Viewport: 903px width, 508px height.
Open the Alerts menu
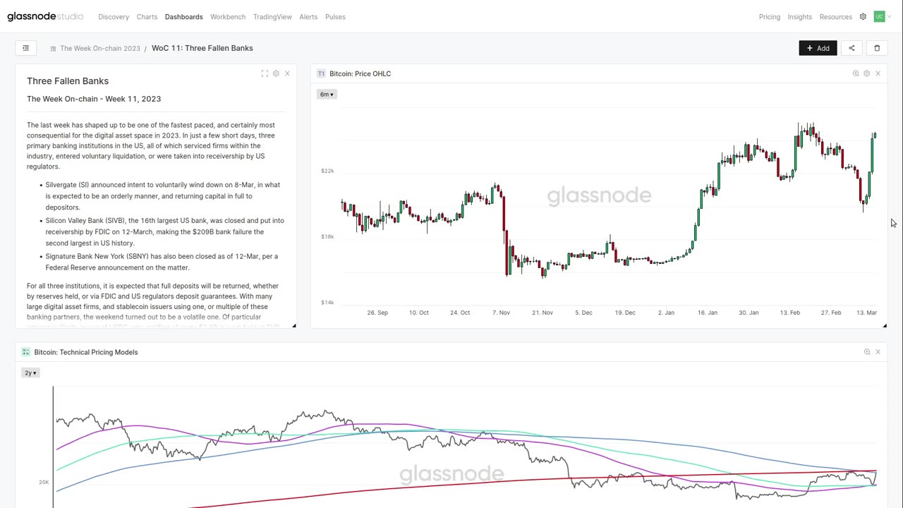click(308, 16)
